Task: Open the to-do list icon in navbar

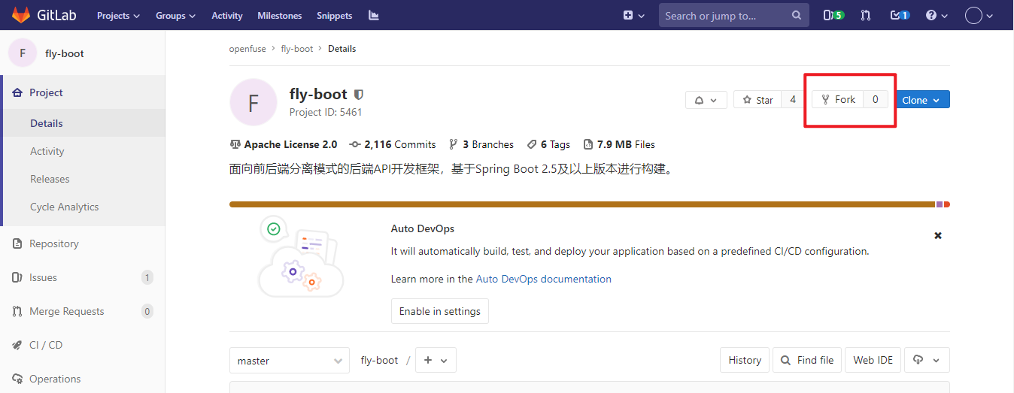Action: 900,15
